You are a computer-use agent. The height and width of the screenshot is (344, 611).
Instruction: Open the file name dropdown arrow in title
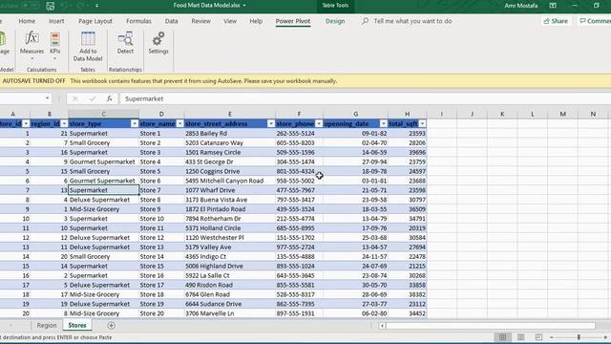pyautogui.click(x=244, y=6)
